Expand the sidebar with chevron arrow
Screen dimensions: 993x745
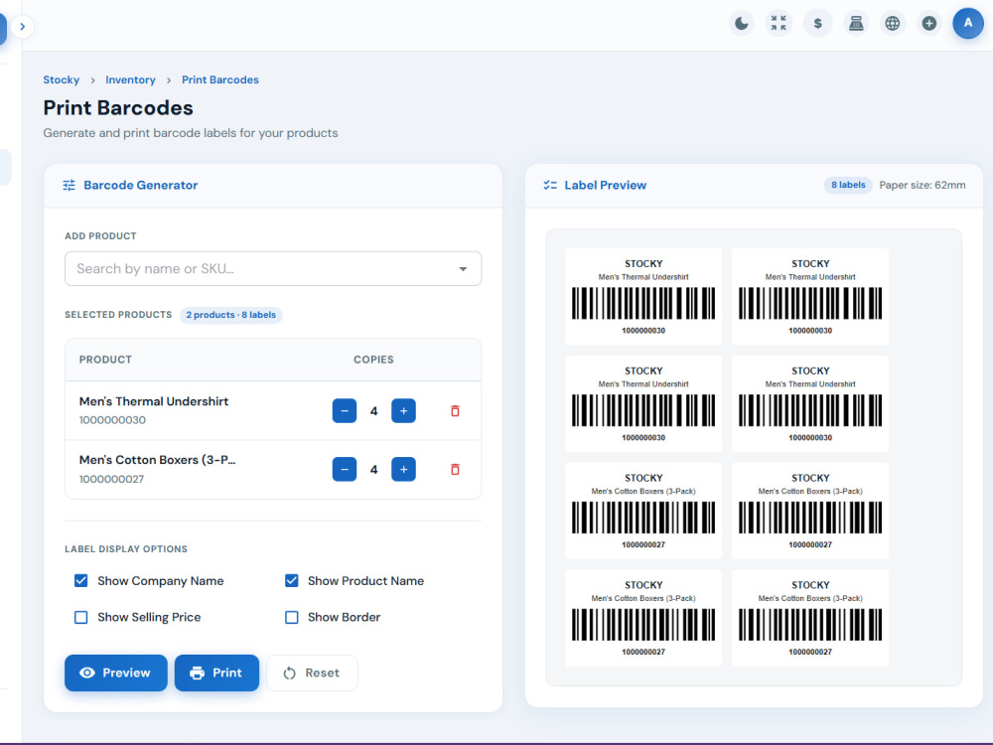(22, 27)
